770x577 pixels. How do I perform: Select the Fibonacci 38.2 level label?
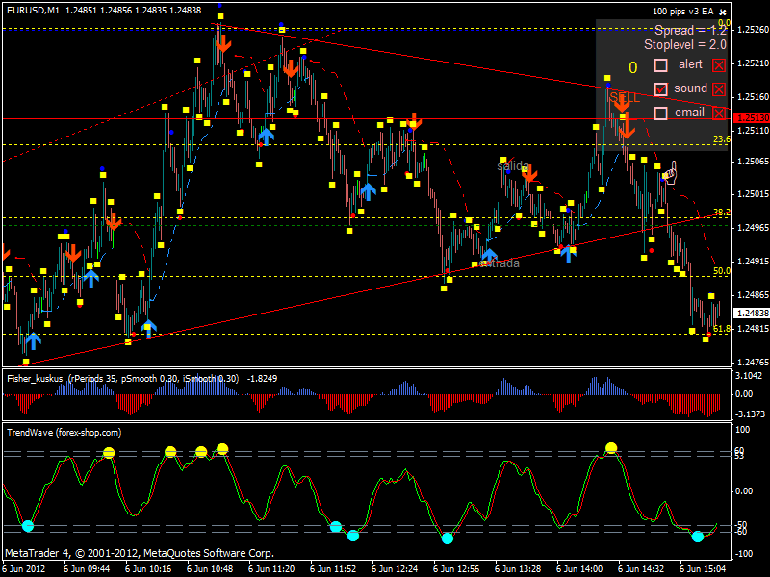point(721,212)
